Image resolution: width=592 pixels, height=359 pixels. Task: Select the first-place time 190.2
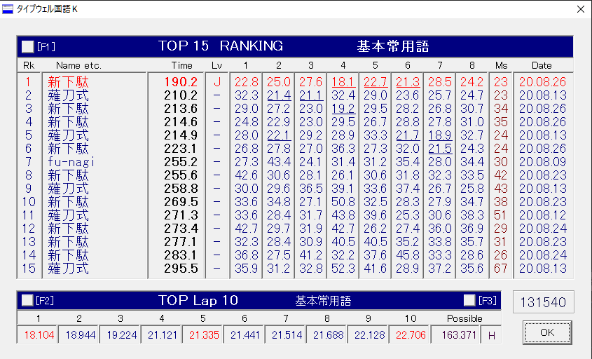[181, 82]
